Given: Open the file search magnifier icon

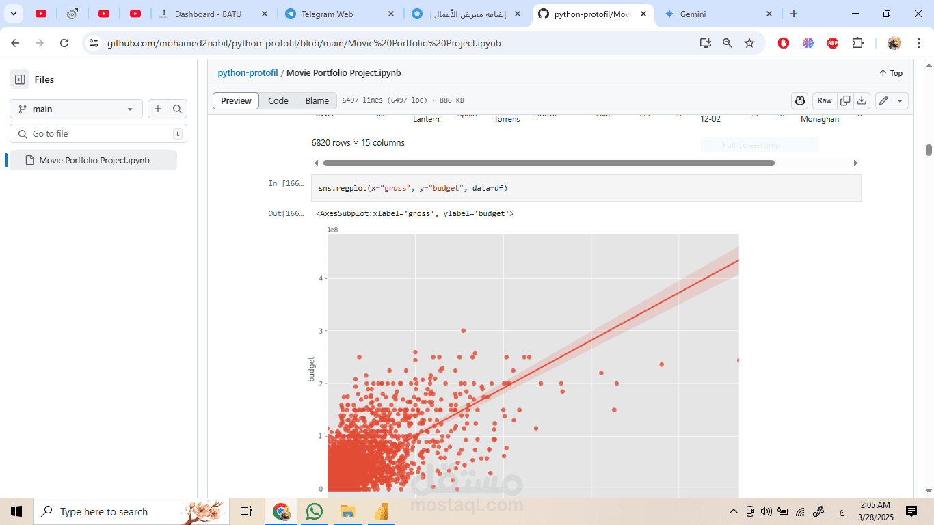Looking at the screenshot, I should pyautogui.click(x=177, y=109).
